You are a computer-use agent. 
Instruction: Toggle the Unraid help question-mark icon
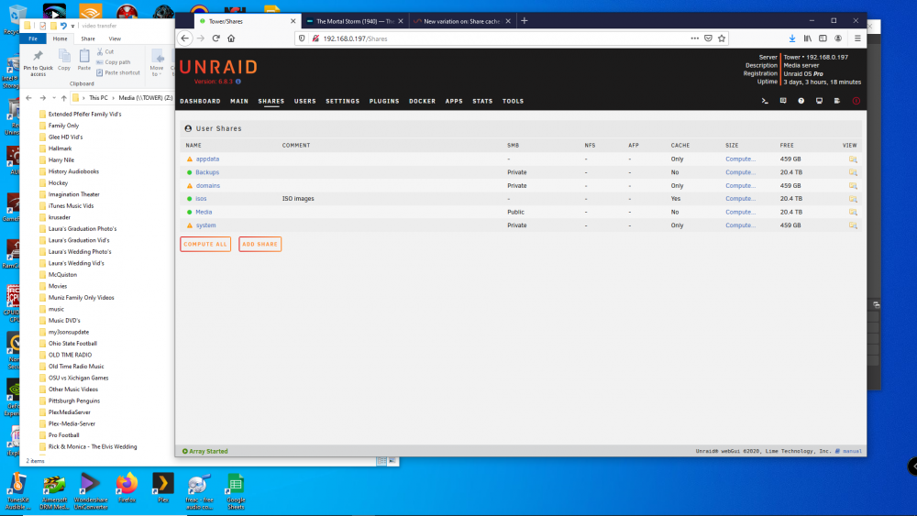point(801,101)
